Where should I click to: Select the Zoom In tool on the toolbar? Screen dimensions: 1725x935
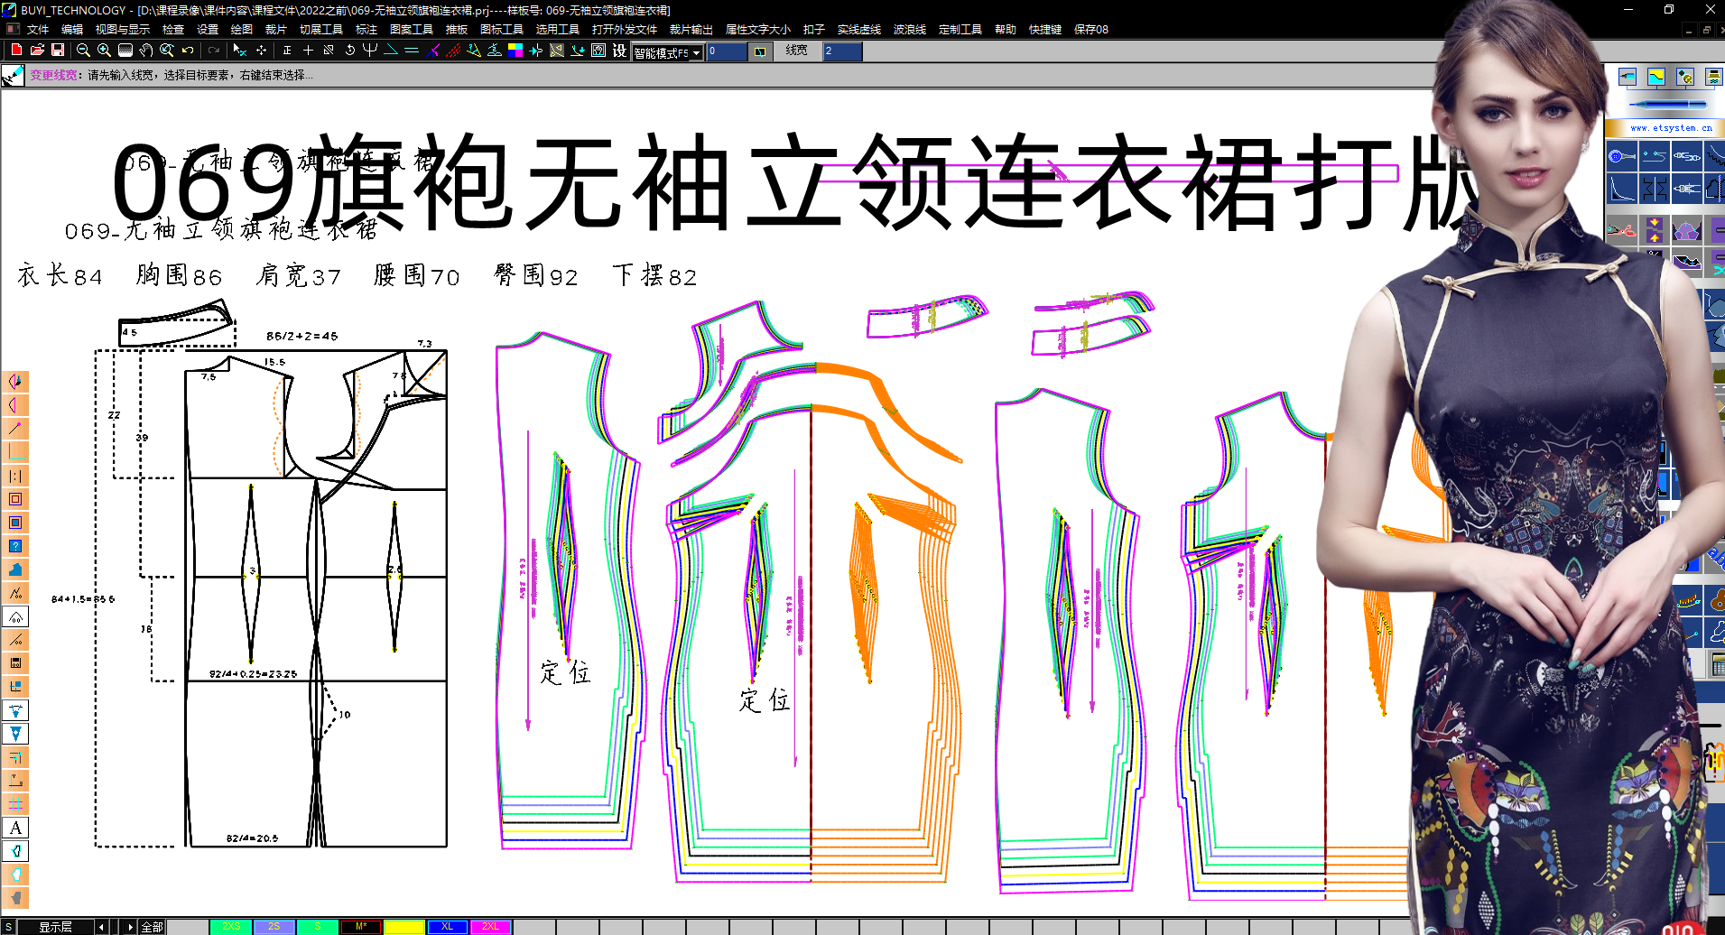click(104, 51)
